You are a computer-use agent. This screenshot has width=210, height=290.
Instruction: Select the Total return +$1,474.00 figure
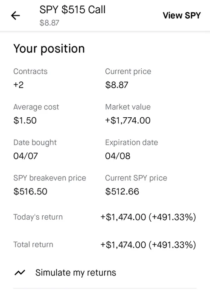[123, 245]
